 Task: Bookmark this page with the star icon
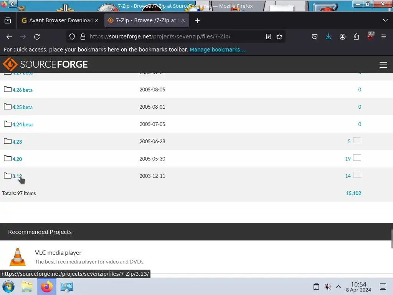[x=279, y=36]
